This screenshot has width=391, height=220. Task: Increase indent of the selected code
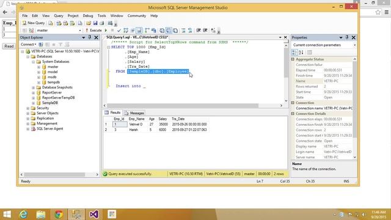[205, 31]
